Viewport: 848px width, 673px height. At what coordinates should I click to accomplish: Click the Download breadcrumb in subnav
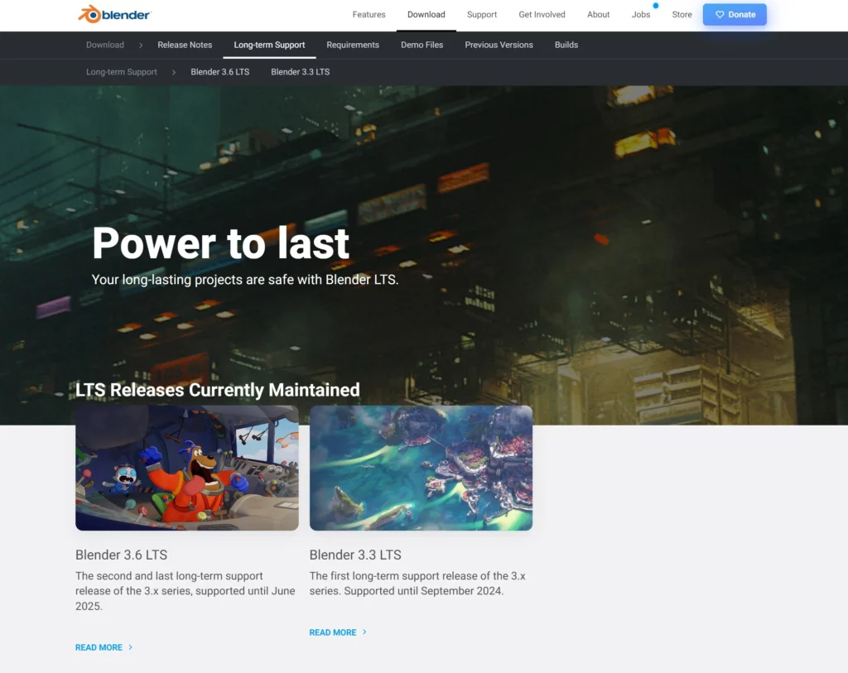pos(105,45)
